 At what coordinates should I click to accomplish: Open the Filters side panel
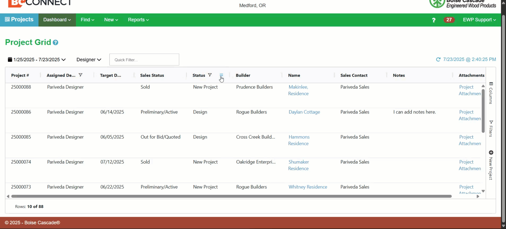[491, 129]
